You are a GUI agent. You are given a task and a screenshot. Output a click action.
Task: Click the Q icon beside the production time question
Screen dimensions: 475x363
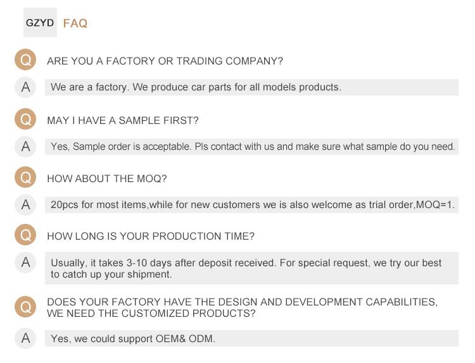[25, 236]
